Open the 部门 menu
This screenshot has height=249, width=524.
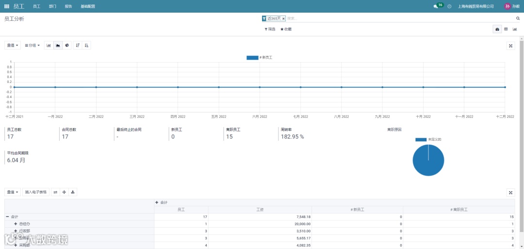click(x=52, y=6)
